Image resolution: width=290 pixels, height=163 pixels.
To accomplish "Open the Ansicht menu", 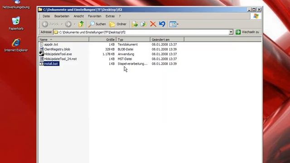I will tap(78, 16).
